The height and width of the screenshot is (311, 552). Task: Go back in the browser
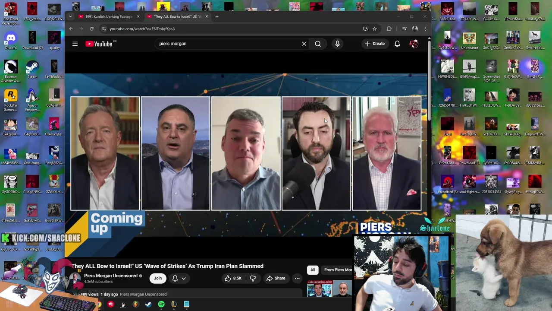71,29
